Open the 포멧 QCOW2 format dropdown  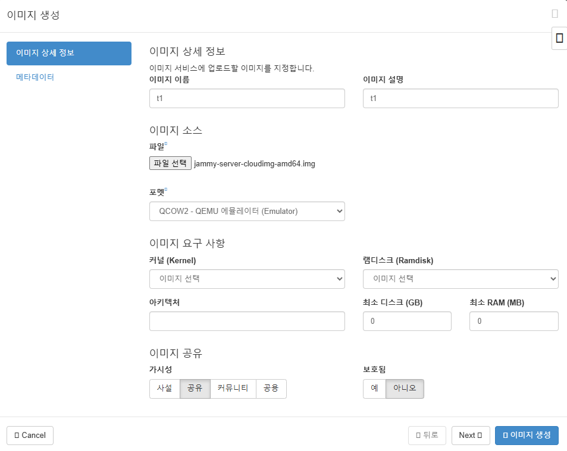tap(247, 211)
